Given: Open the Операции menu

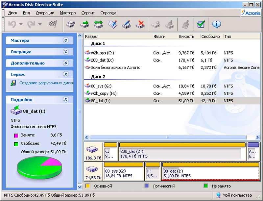Looking at the screenshot, I should coord(45,13).
